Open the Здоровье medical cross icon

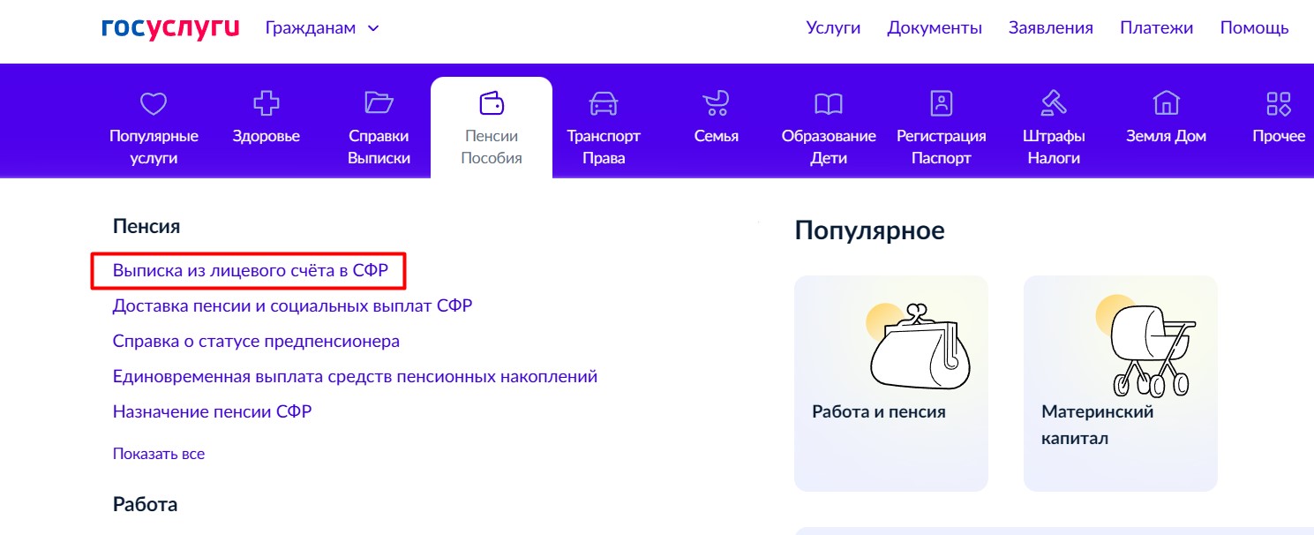(x=267, y=104)
